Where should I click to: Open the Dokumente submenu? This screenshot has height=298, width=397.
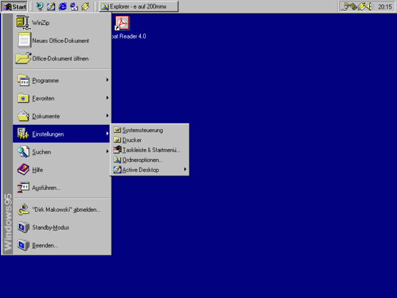pos(62,116)
